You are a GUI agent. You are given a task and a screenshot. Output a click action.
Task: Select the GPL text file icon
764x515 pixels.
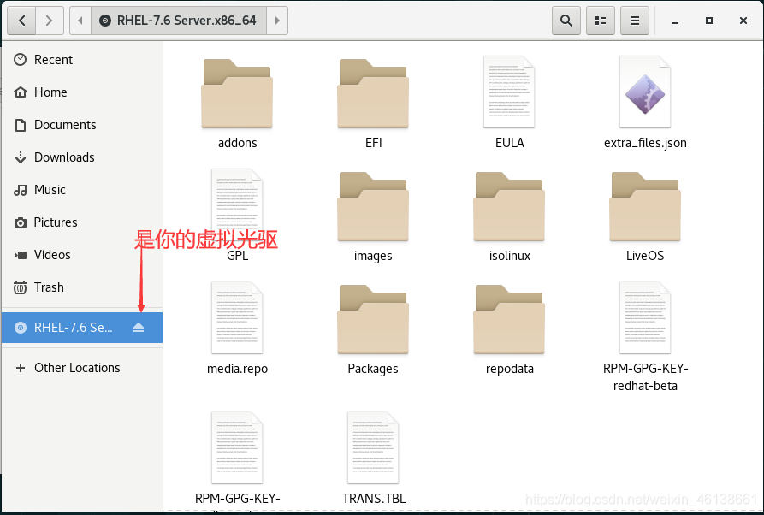pos(237,205)
